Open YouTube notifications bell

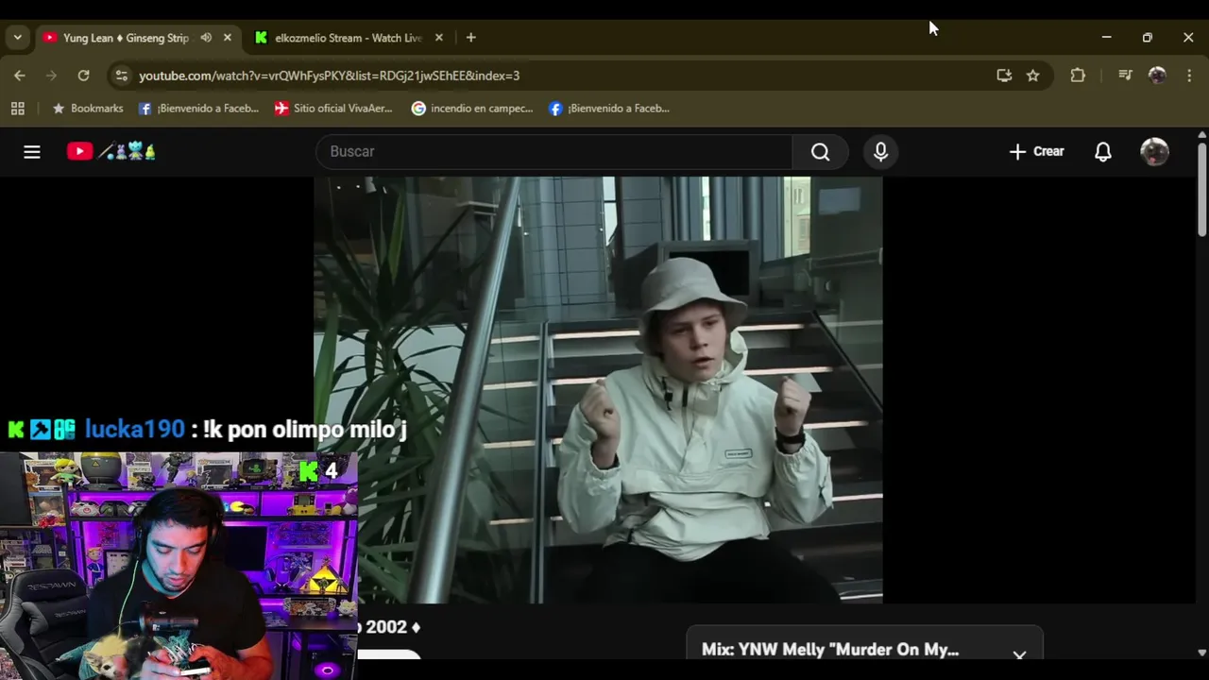(1102, 151)
